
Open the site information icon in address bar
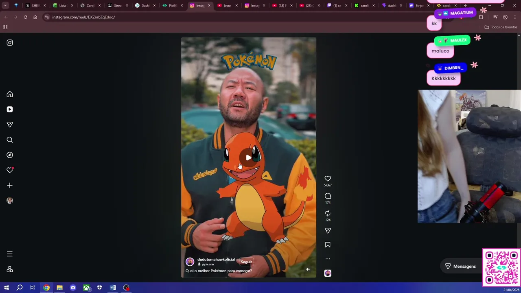click(47, 17)
